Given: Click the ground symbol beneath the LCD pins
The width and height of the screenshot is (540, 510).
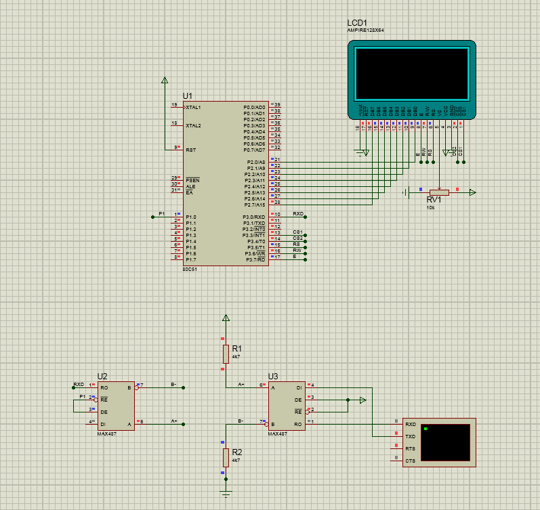Looking at the screenshot, I should tap(365, 154).
